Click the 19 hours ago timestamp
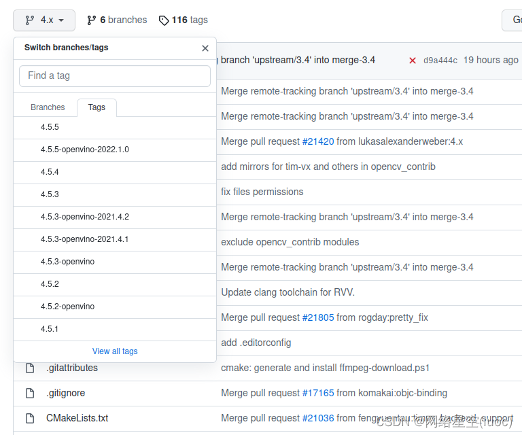 (x=491, y=60)
